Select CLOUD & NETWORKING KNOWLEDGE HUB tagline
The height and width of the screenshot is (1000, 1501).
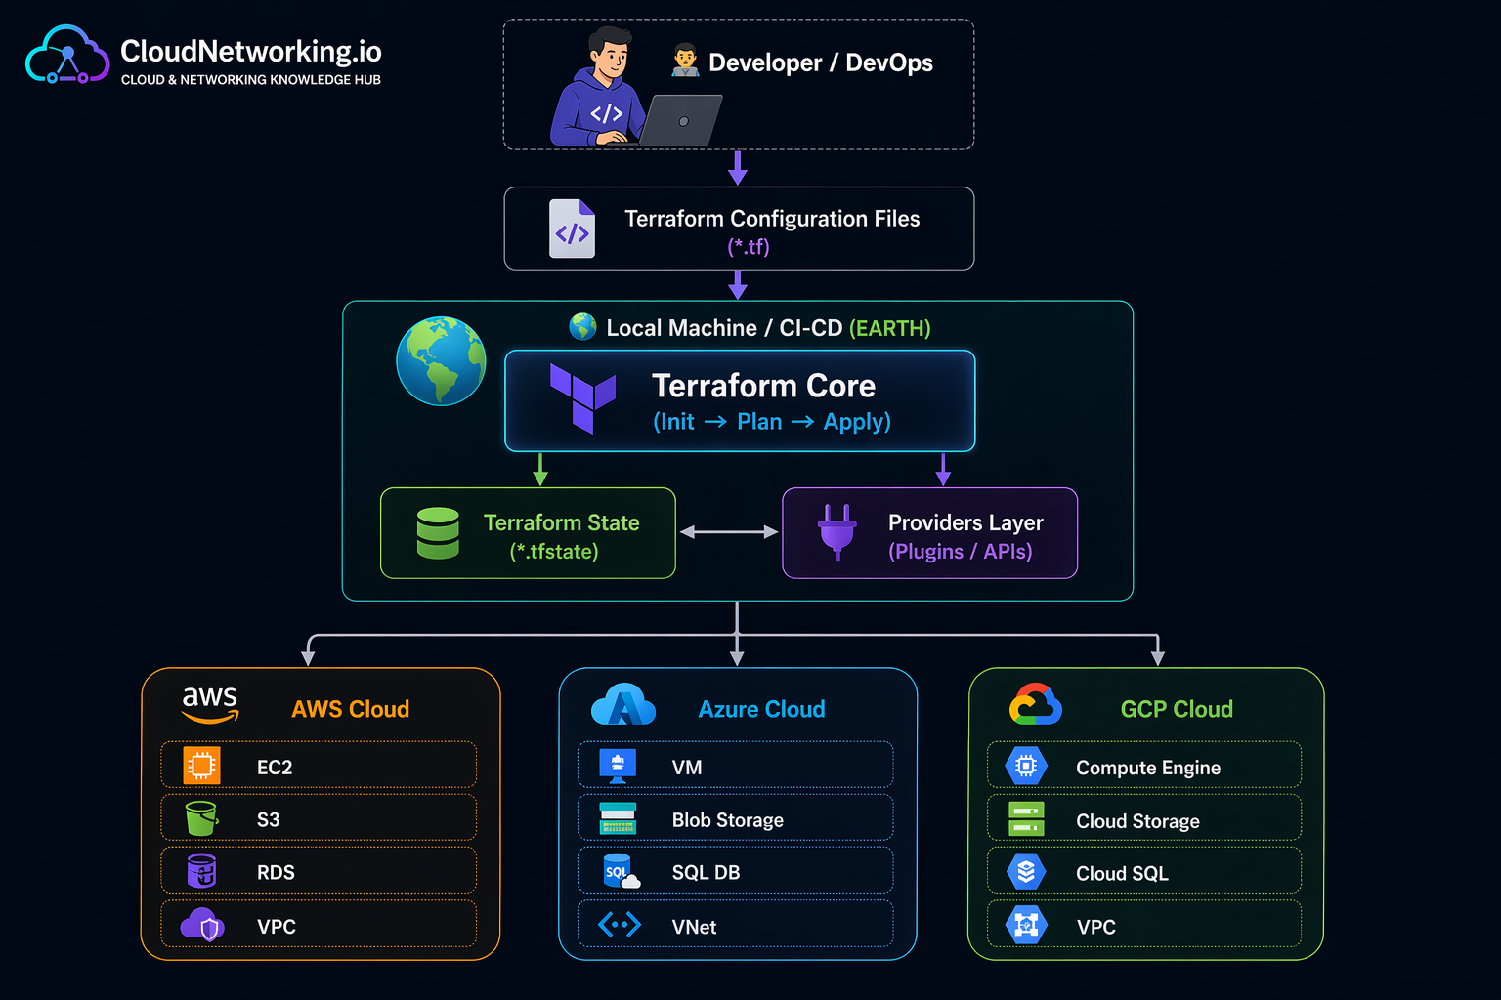251,80
